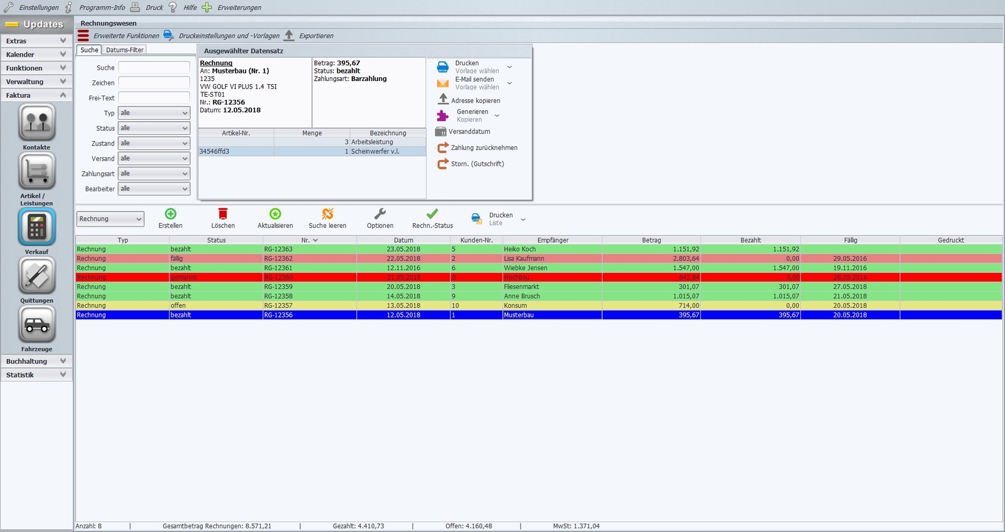Click the Suche leeren icon
This screenshot has height=532, width=1005.
point(327,214)
